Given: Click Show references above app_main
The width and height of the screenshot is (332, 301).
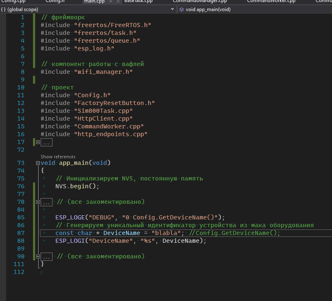Looking at the screenshot, I should (58, 157).
